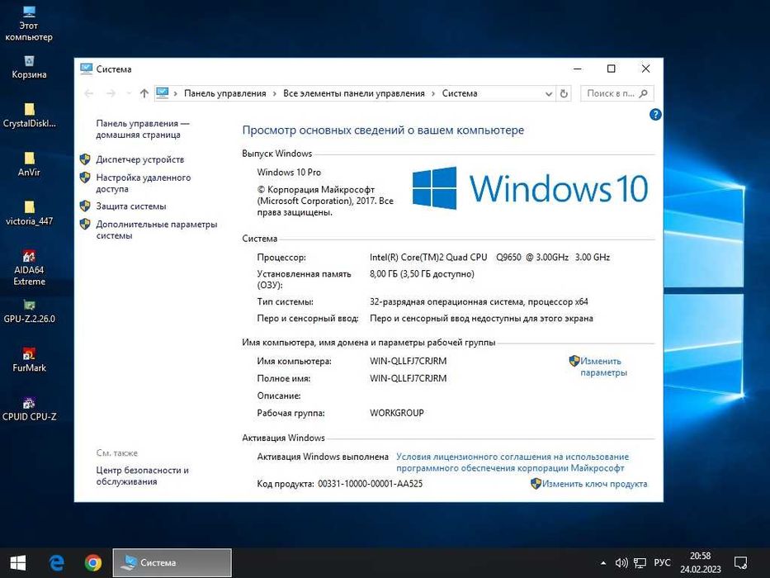The width and height of the screenshot is (770, 578).
Task: Close the Система window
Action: click(645, 69)
